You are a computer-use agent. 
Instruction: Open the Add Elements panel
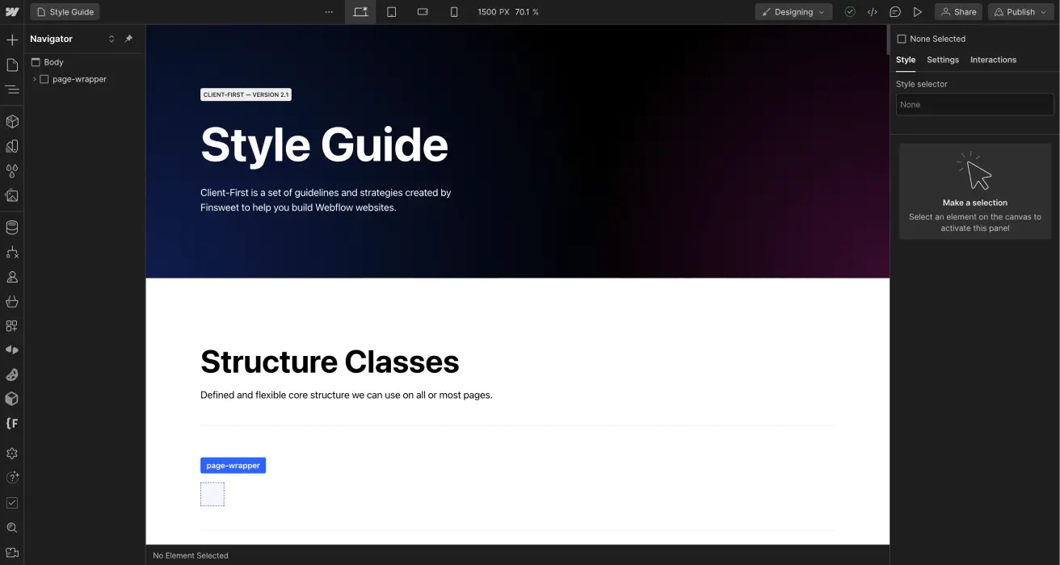click(x=12, y=39)
